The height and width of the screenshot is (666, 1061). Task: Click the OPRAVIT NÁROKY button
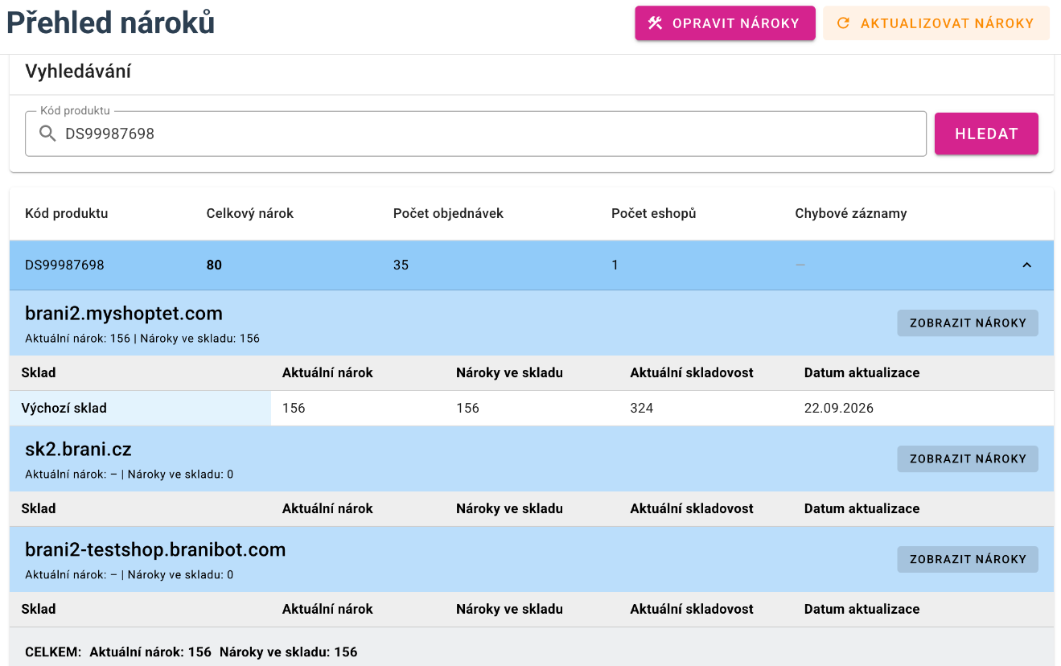(726, 23)
